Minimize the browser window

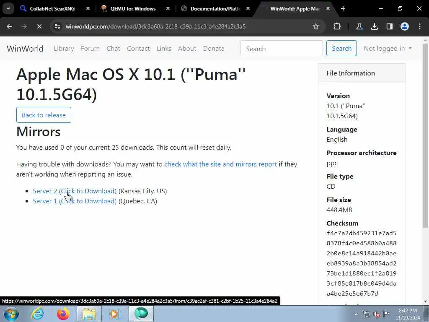point(380,8)
